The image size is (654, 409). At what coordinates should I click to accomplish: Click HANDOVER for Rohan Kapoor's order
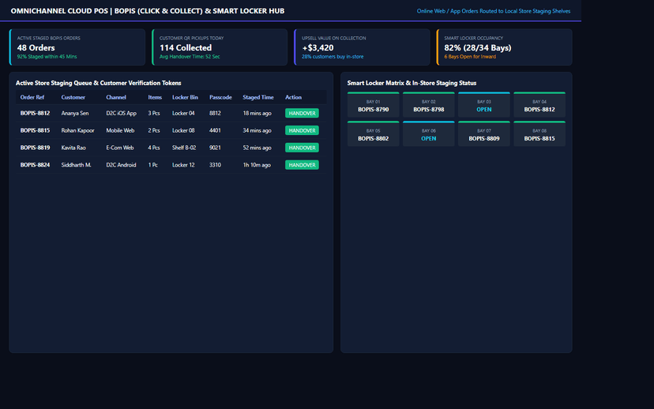302,130
